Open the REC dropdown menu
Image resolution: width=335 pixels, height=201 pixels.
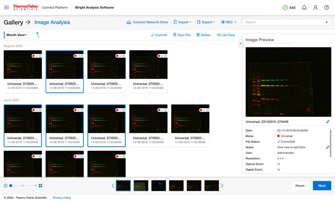229,22
